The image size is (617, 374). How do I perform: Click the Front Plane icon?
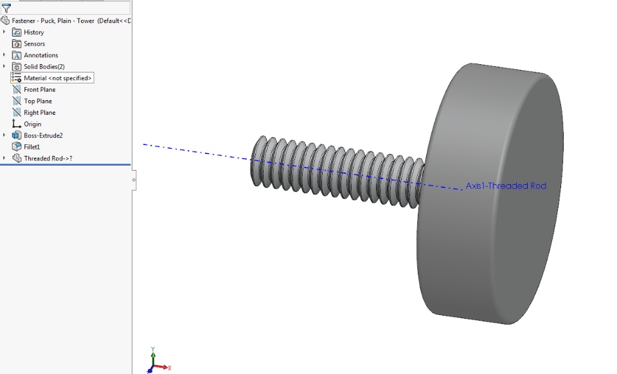(17, 89)
